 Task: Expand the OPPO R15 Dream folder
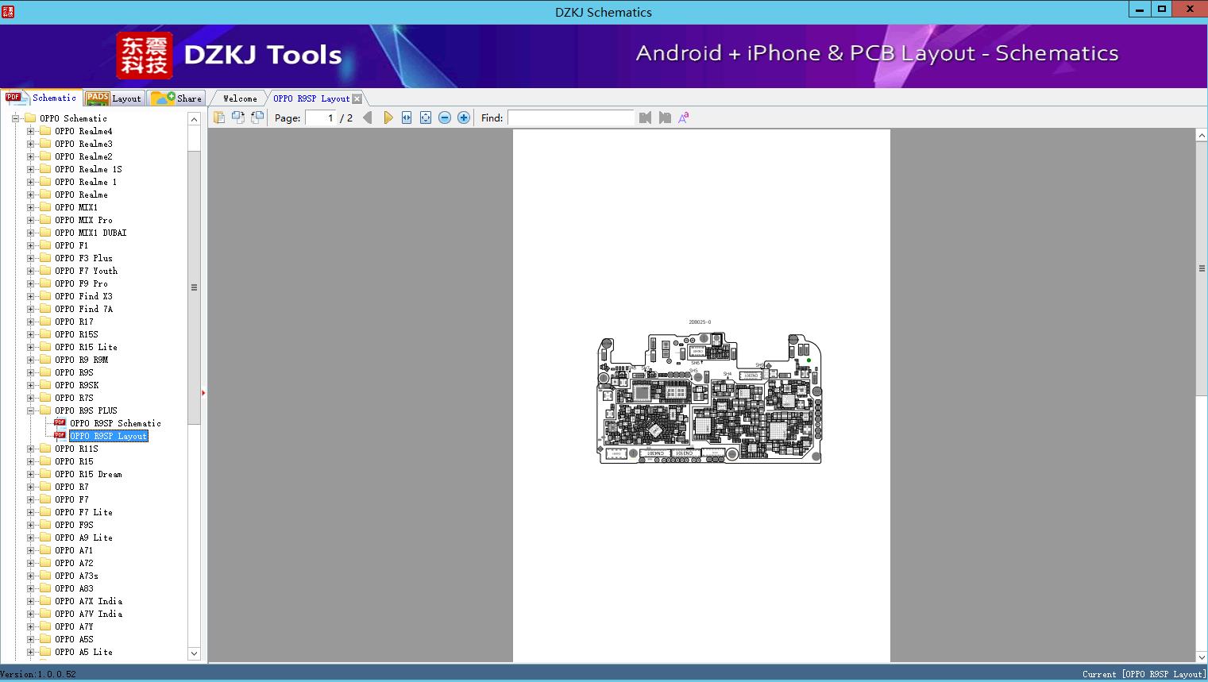[x=31, y=474]
